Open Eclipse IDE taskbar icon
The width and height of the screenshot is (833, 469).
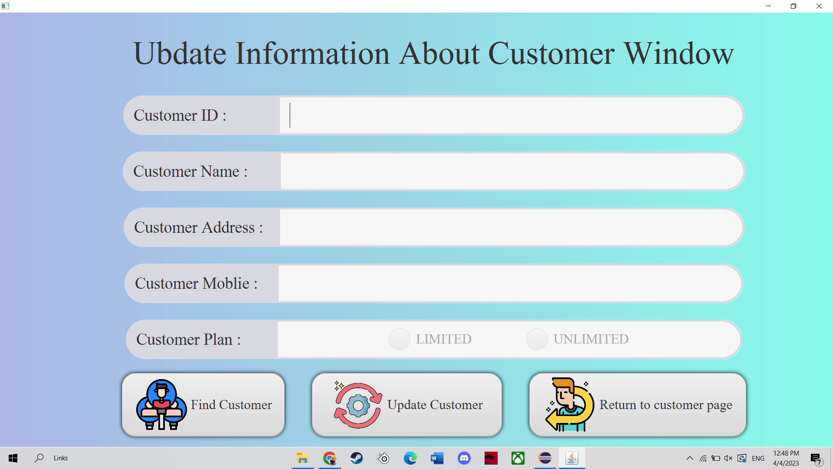545,458
